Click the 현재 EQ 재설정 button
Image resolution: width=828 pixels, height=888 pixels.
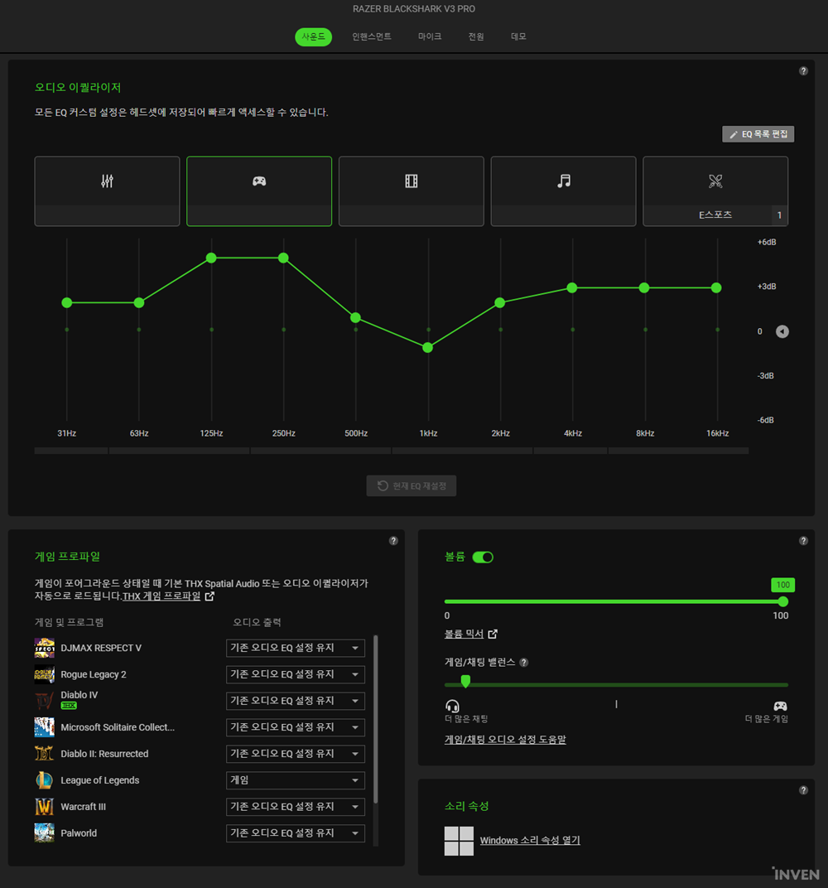[x=412, y=486]
